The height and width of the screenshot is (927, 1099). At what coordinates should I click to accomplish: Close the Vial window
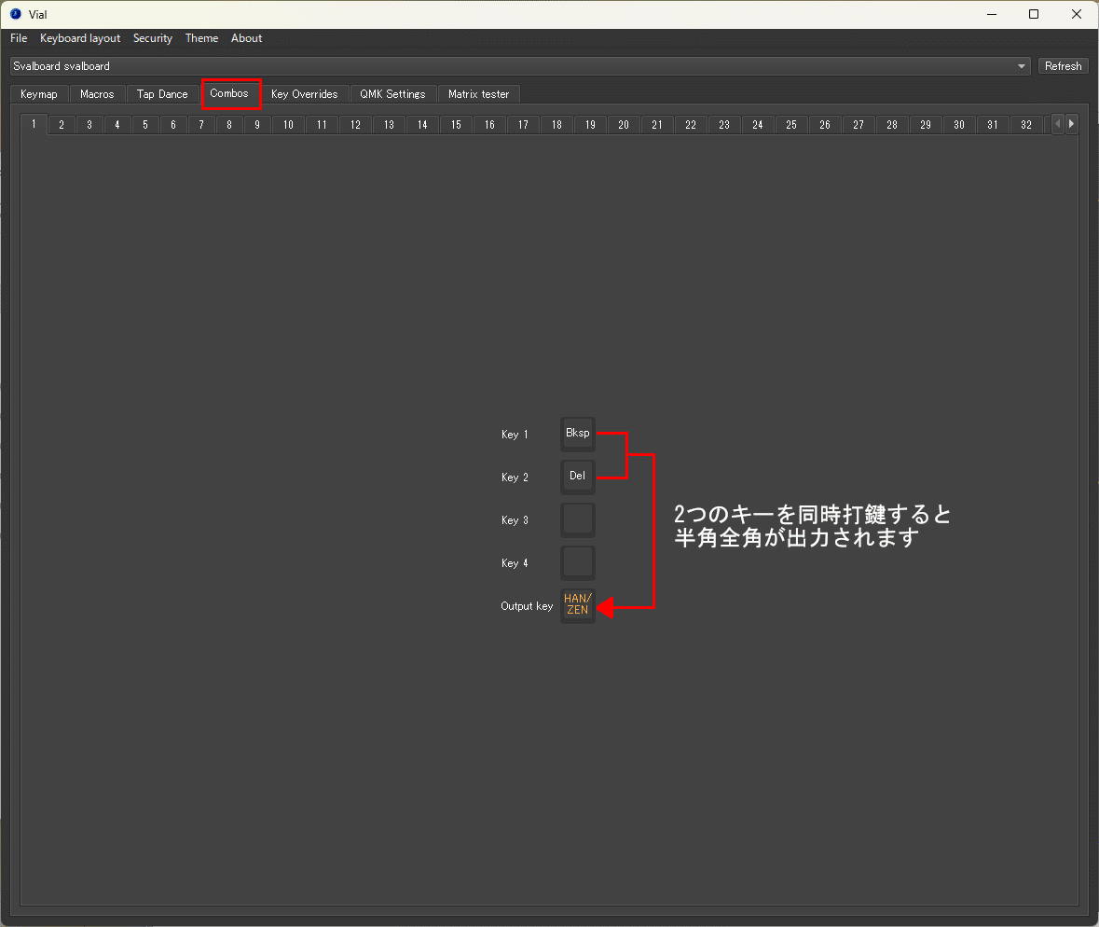pos(1077,14)
